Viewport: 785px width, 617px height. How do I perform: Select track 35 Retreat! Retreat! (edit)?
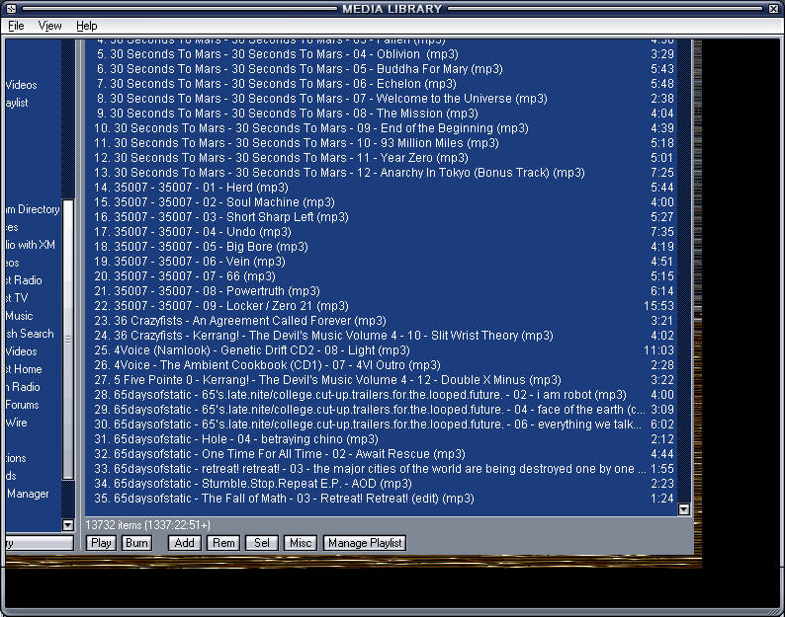pyautogui.click(x=382, y=499)
